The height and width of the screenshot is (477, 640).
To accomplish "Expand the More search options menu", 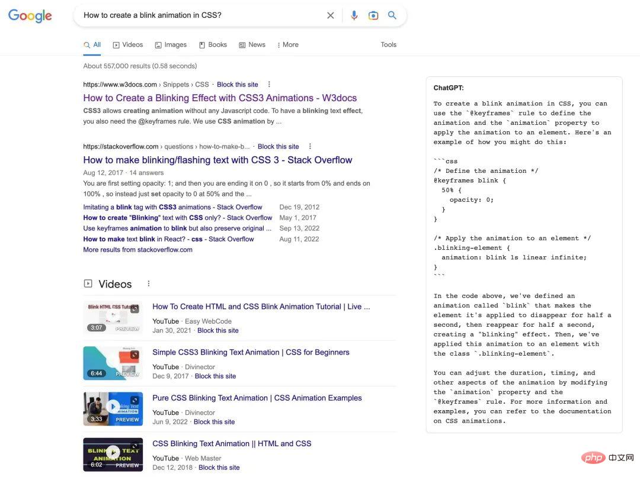I will tap(288, 45).
